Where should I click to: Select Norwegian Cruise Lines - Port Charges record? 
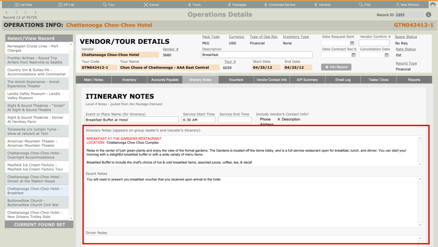37,48
